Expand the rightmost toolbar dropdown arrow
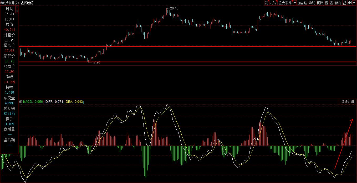 point(354,3)
